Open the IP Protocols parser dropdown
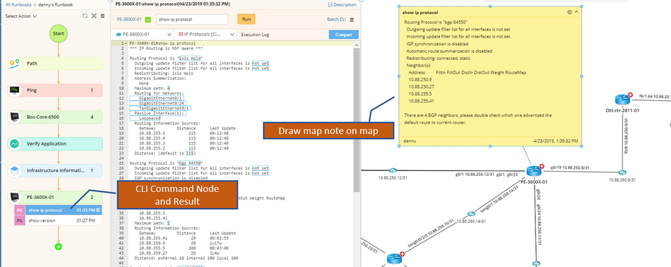This screenshot has width=671, height=267. [207, 34]
